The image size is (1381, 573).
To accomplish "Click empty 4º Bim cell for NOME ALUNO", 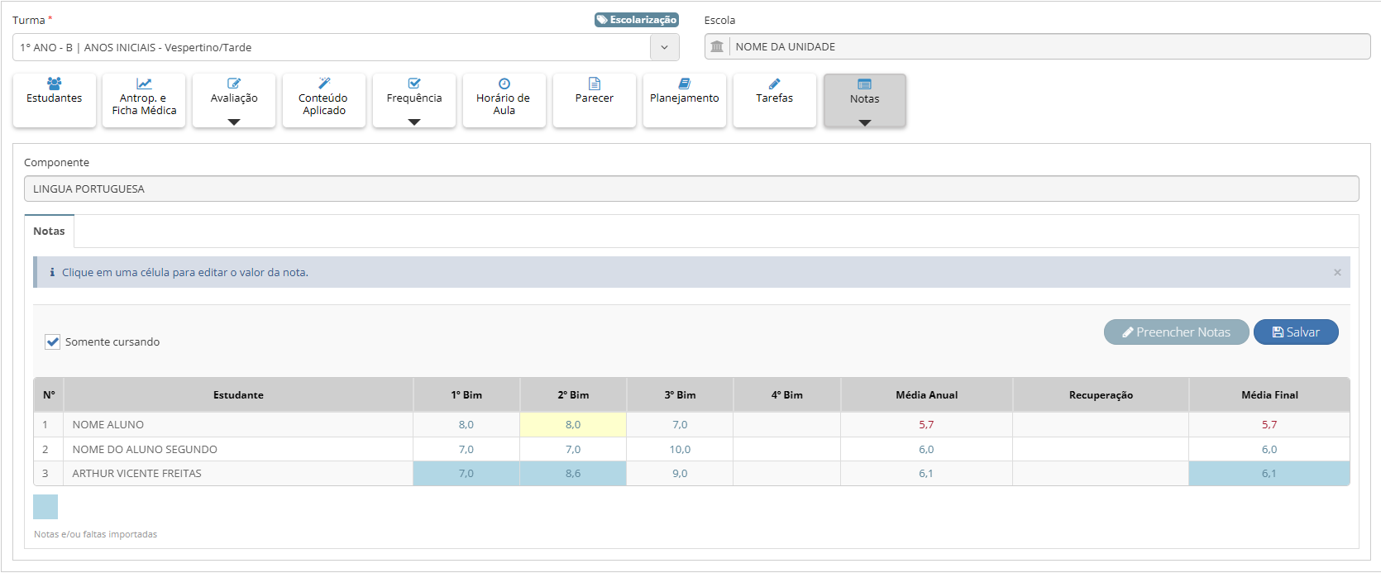I will tap(787, 425).
